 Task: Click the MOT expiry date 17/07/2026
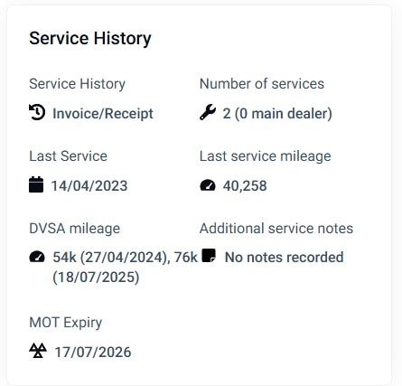(93, 352)
